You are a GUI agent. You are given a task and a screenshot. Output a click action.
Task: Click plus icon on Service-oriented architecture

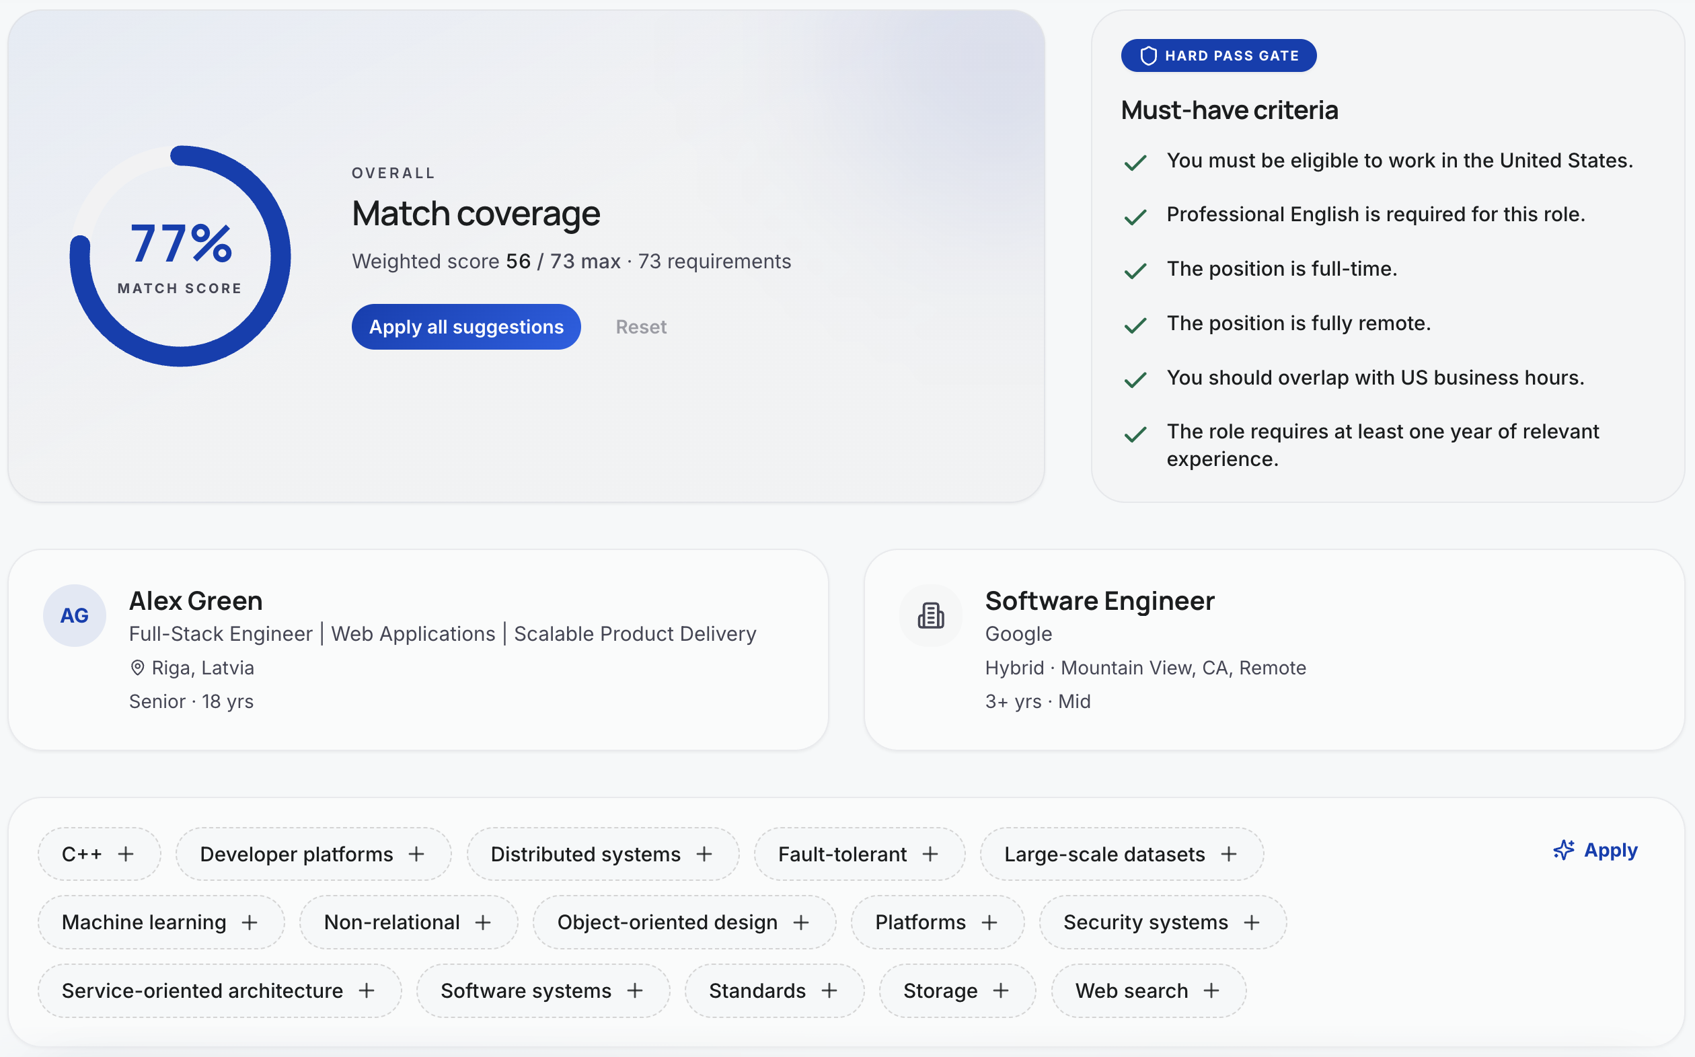pyautogui.click(x=367, y=990)
